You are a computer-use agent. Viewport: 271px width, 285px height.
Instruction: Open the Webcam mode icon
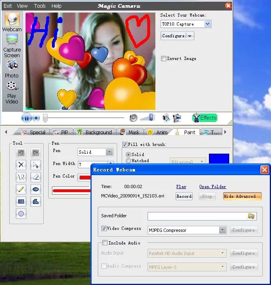[12, 19]
